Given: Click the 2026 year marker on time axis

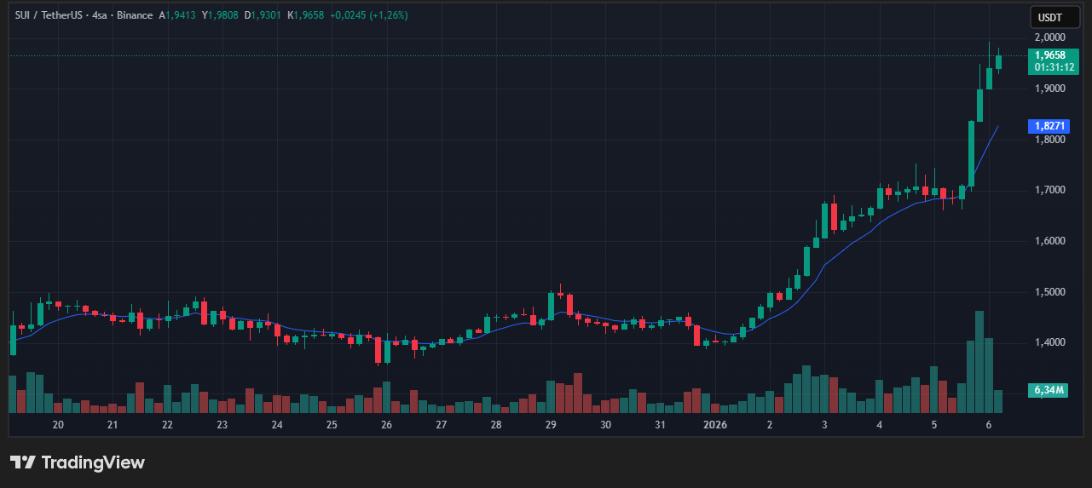Looking at the screenshot, I should coord(714,424).
